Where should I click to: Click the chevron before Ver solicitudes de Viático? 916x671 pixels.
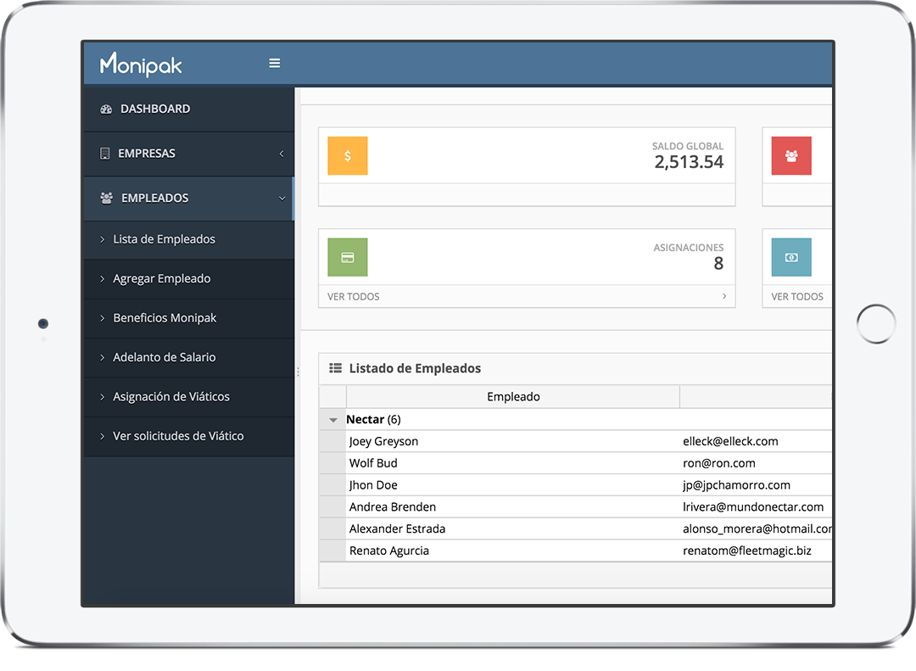click(103, 436)
